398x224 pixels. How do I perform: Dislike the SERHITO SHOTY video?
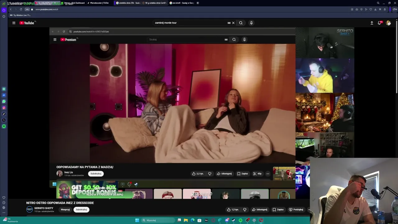click(245, 209)
